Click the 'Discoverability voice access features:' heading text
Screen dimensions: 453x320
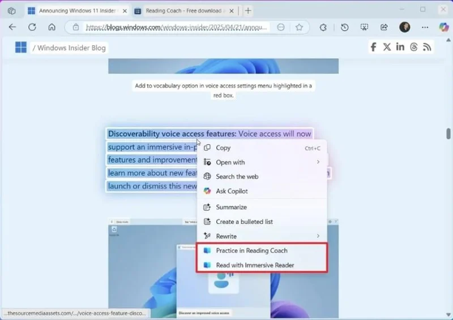(x=172, y=134)
